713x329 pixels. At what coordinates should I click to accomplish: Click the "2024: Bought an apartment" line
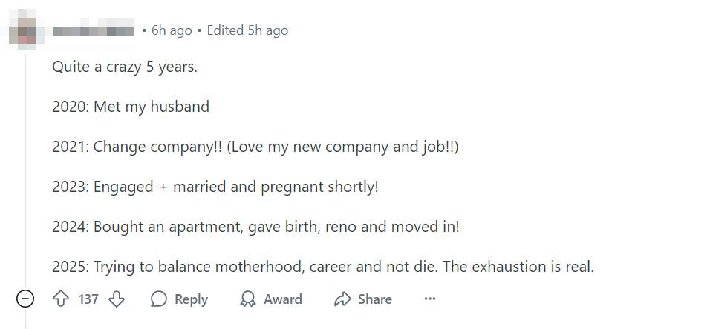pyautogui.click(x=255, y=227)
